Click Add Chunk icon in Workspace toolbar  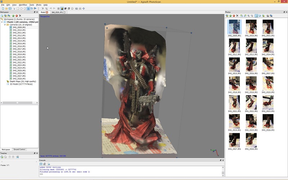point(2,16)
